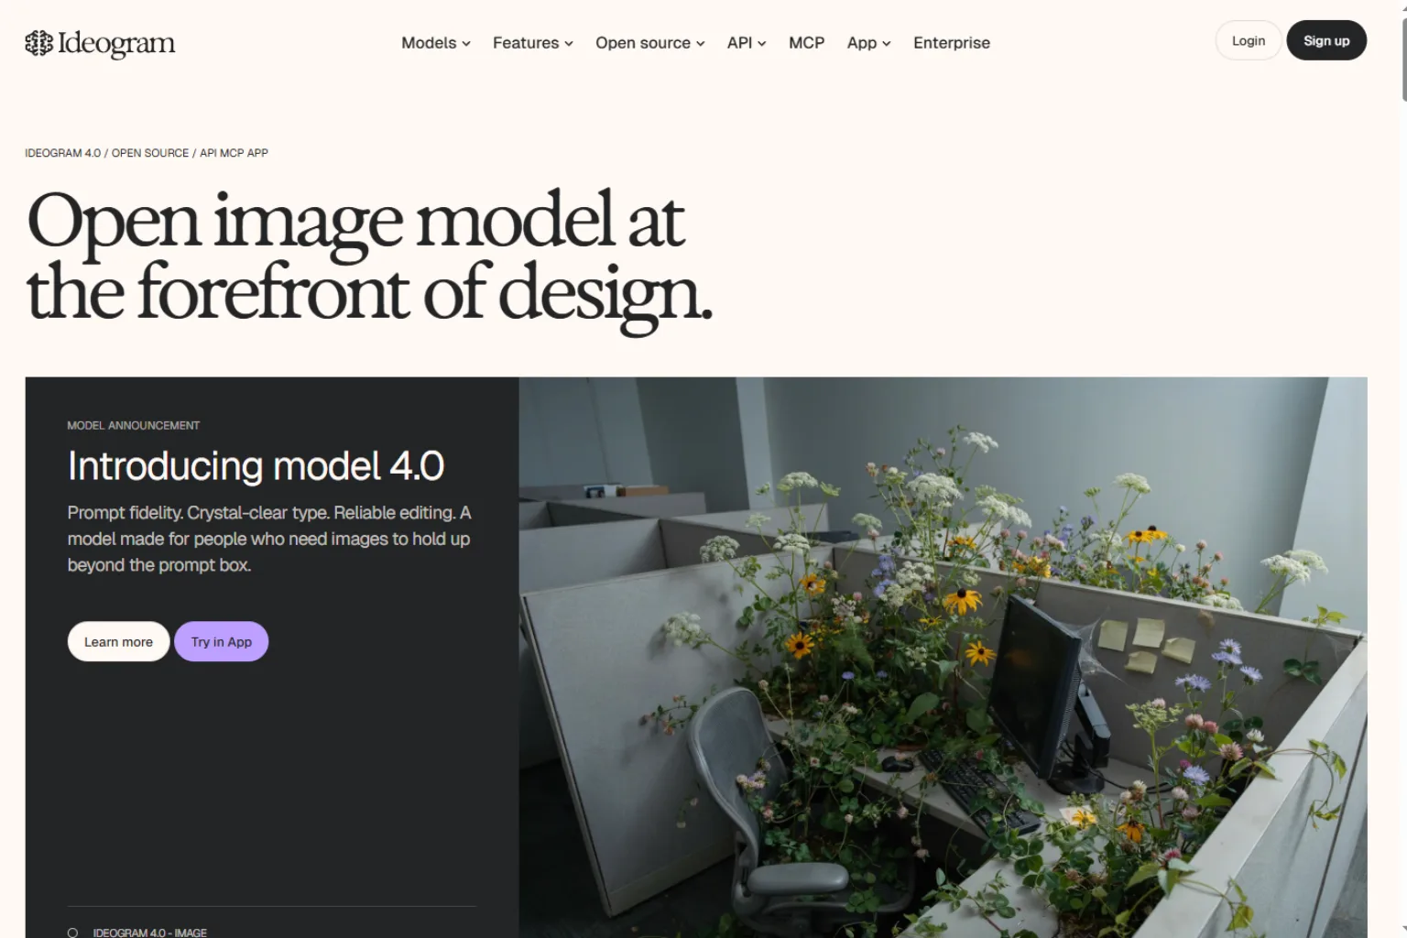Click the page vertical scrollbar
This screenshot has width=1407, height=938.
[1403, 469]
